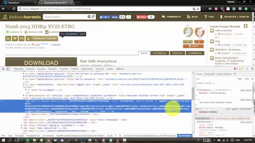Open the search settings gear icon
255x143 pixels.
point(89,17)
